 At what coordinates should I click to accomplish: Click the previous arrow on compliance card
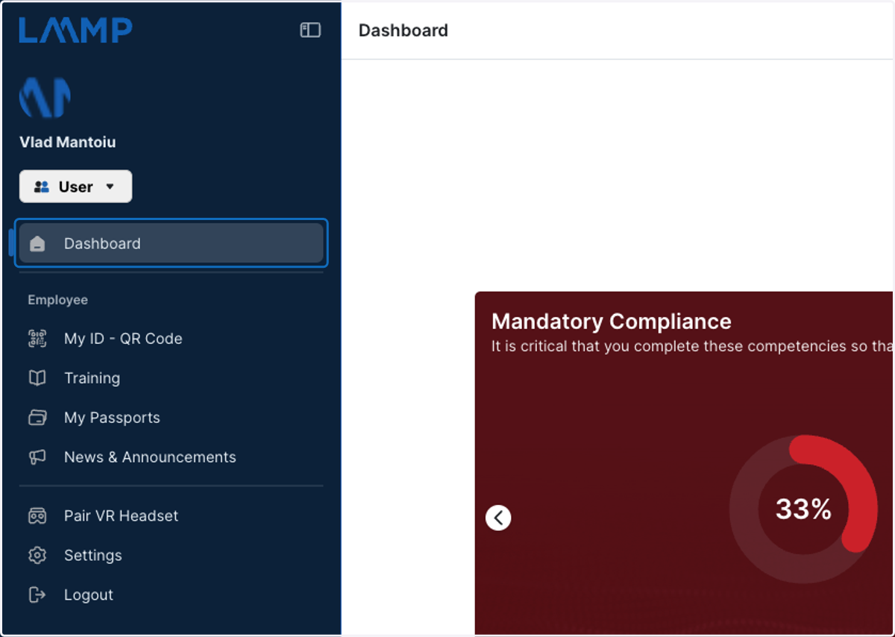click(x=498, y=517)
